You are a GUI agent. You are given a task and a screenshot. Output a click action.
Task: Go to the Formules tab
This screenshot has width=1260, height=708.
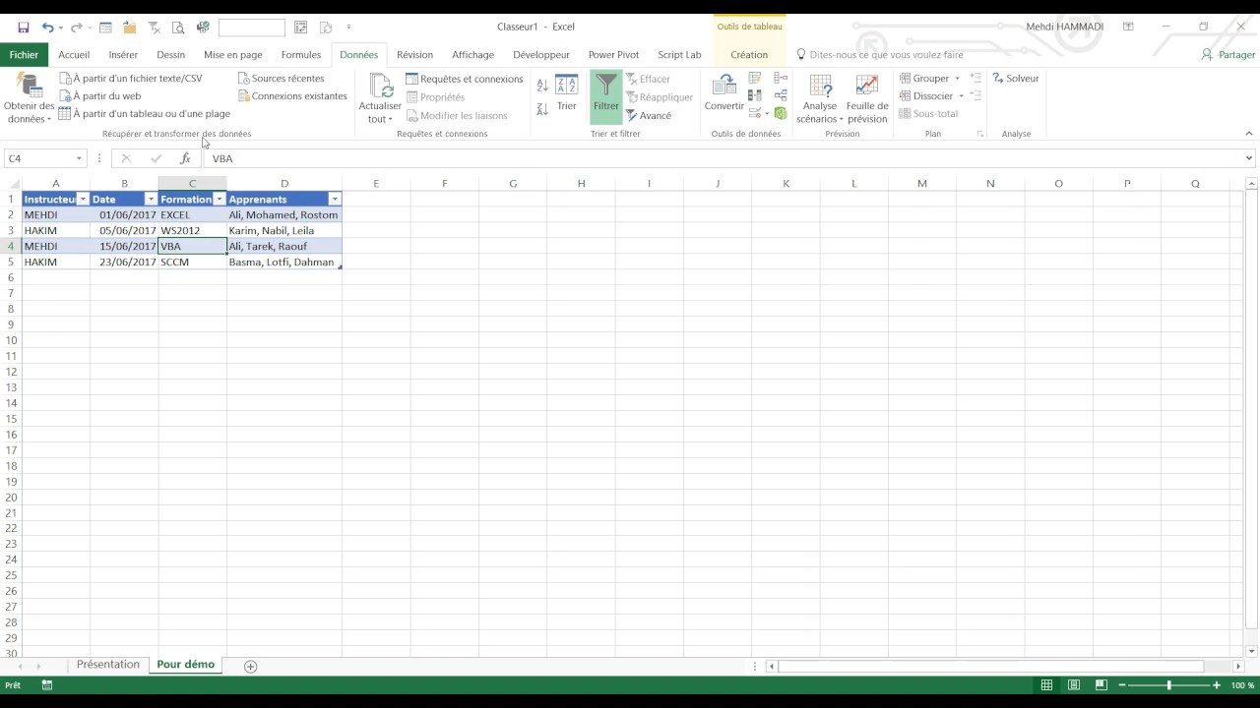tap(301, 55)
